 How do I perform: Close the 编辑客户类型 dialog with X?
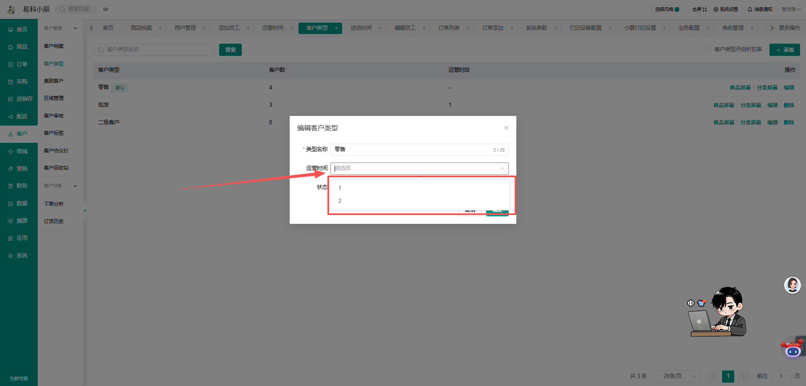pyautogui.click(x=506, y=128)
